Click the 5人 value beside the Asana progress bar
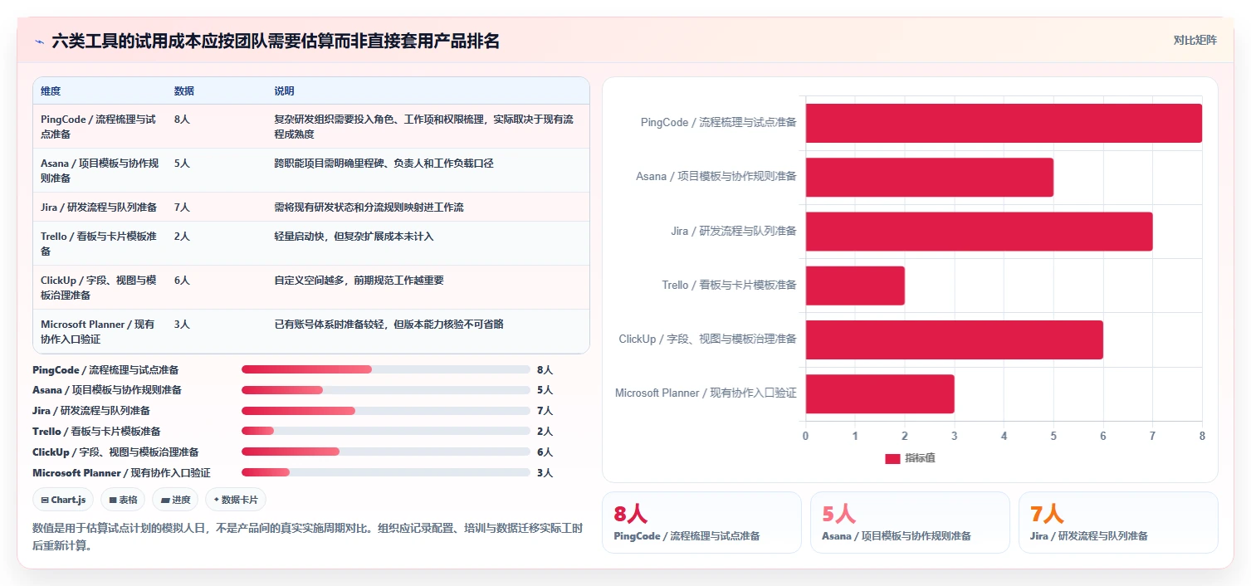Image resolution: width=1251 pixels, height=586 pixels. 545,390
